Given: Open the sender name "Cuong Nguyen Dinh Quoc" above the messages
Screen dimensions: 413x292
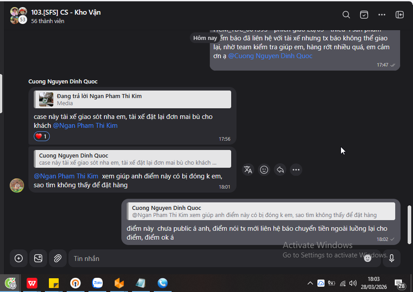Looking at the screenshot, I should [63, 82].
